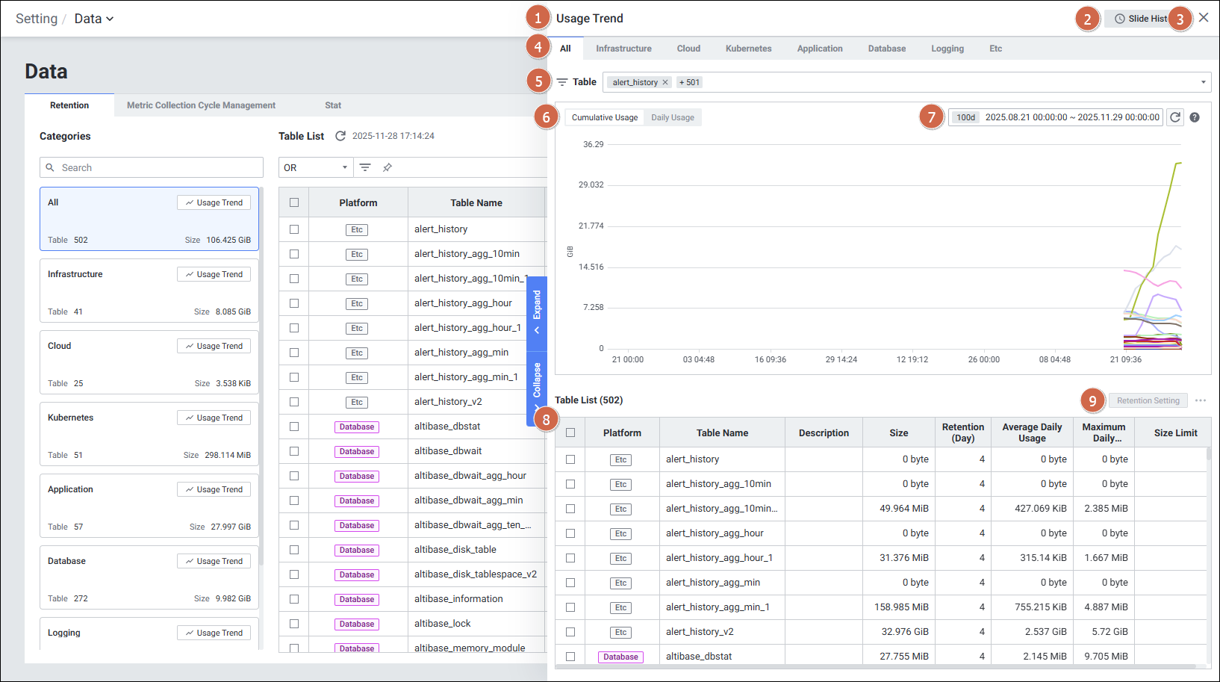
Task: Tick the altibase_dbstat checkbox in left list
Action: point(294,427)
